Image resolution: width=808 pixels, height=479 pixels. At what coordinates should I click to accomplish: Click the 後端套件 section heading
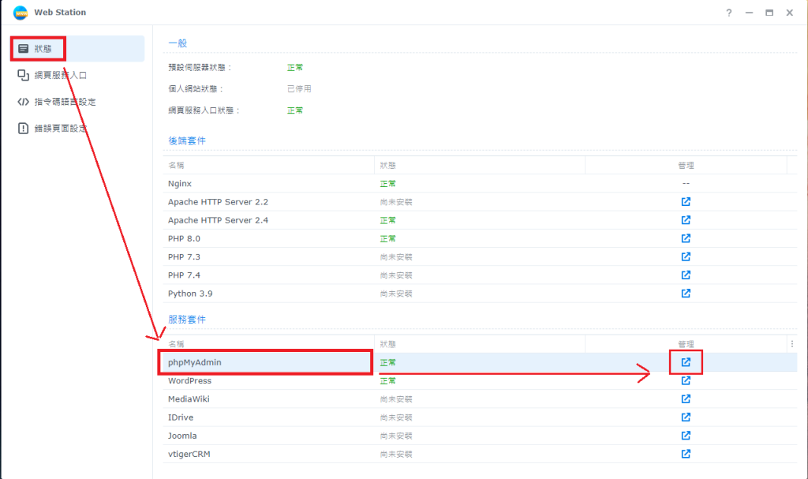(187, 140)
